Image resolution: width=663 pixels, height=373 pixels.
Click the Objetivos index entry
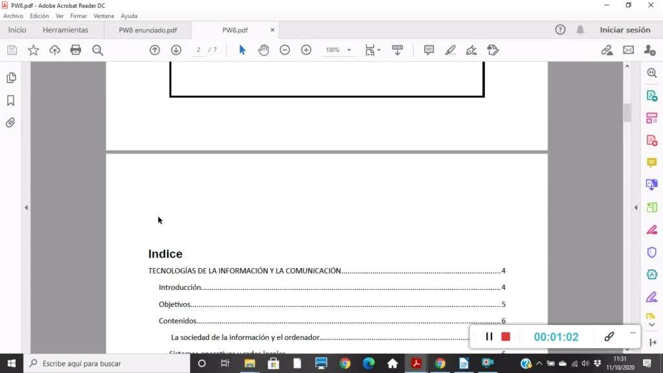[x=332, y=304]
